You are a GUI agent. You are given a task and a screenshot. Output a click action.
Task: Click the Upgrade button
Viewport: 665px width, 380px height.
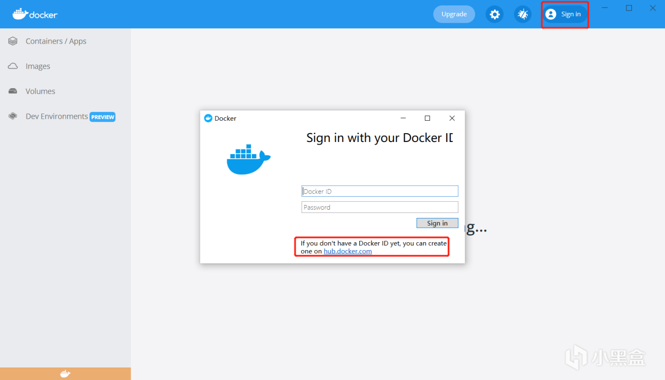pyautogui.click(x=454, y=14)
